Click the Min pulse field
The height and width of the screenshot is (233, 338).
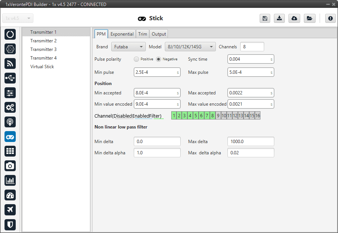157,72
